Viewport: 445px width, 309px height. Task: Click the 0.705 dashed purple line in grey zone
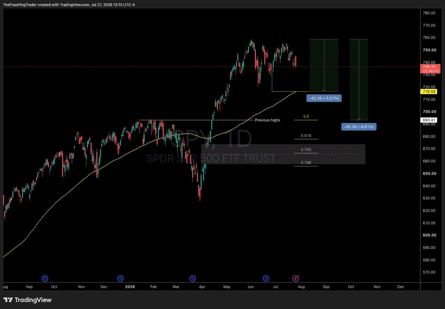[x=283, y=154]
